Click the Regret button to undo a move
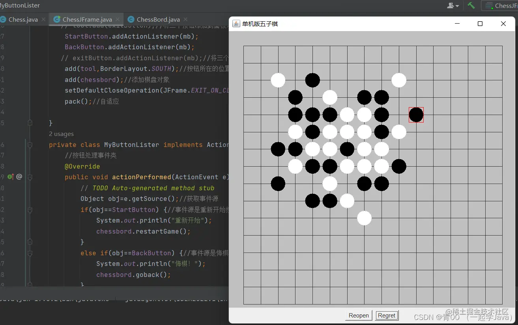 tap(387, 315)
